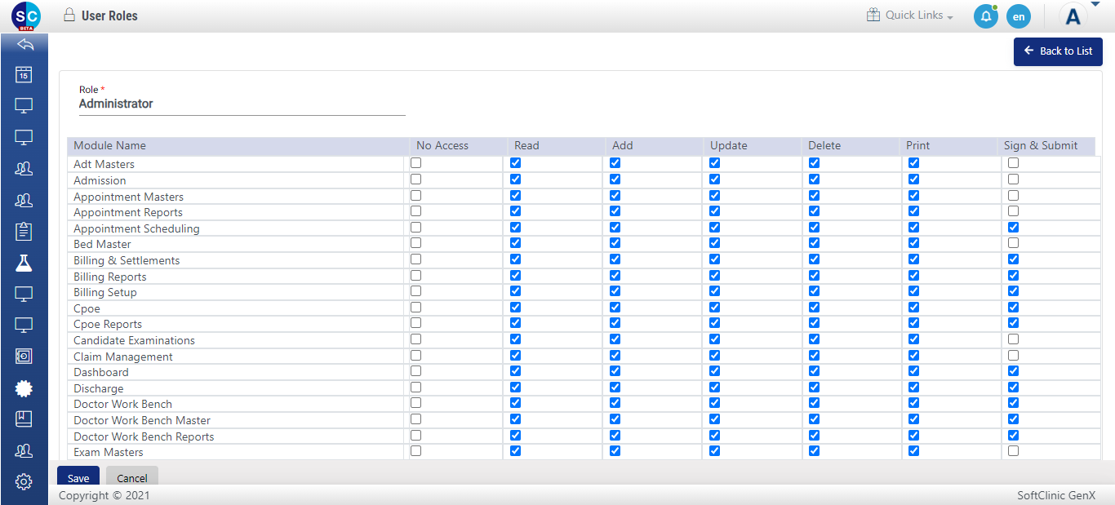Click the Role input field showing Administrator
This screenshot has height=505, width=1115.
pos(242,104)
